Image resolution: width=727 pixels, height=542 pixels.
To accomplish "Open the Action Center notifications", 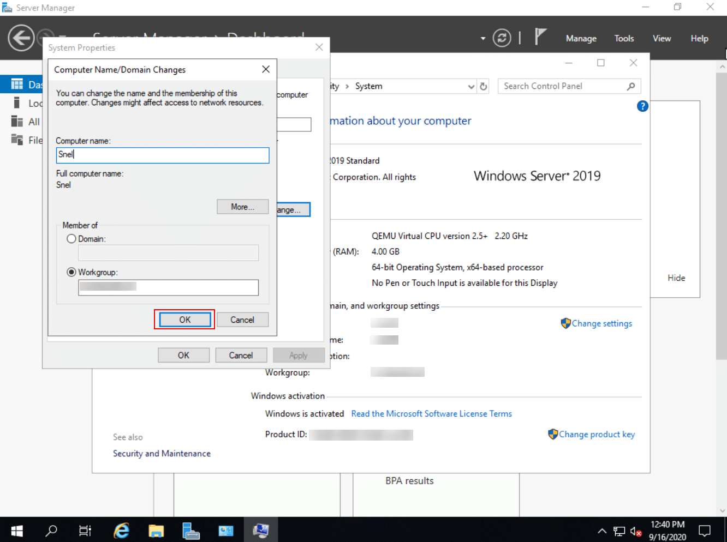I will point(705,530).
